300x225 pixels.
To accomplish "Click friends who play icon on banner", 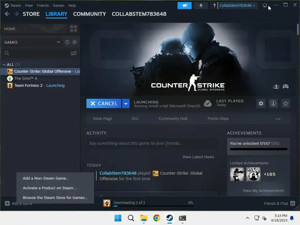I will click(x=276, y=86).
